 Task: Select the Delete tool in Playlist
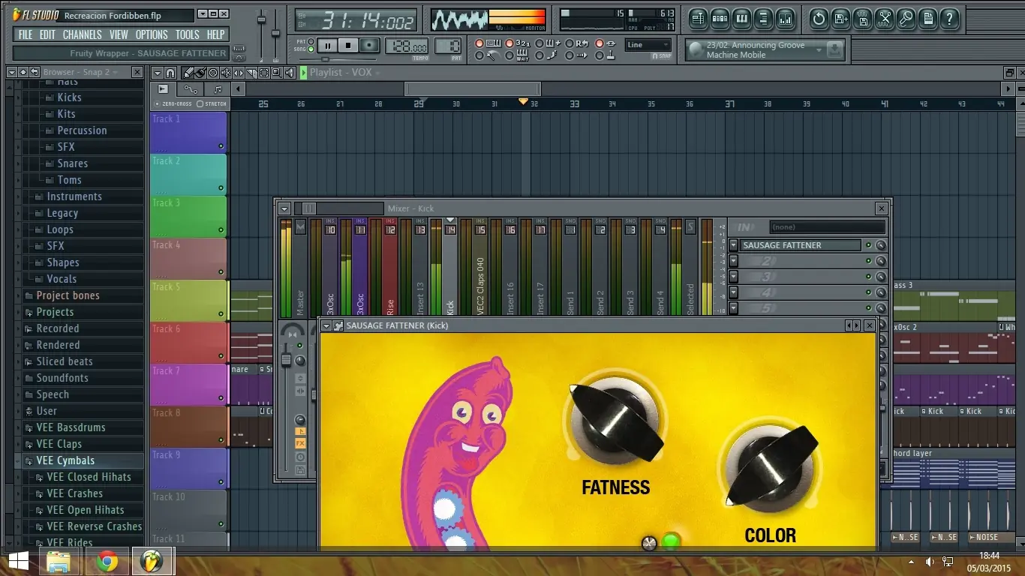point(214,73)
